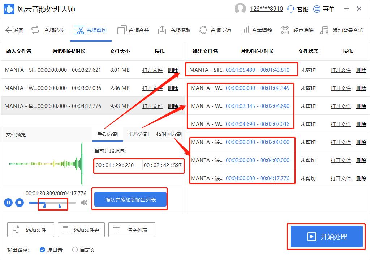This screenshot has width=370, height=260.
Task: Open the 菜单 menu
Action: (x=324, y=9)
